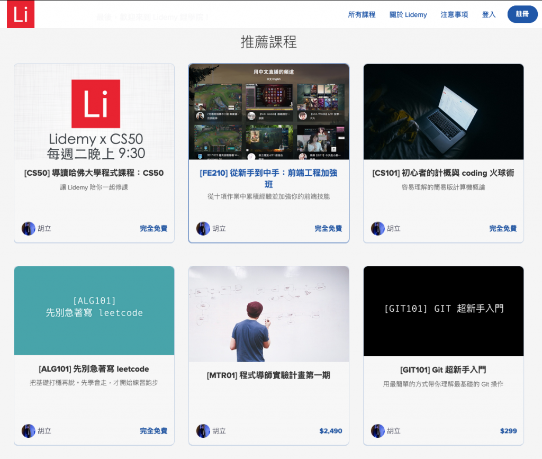The width and height of the screenshot is (542, 459).
Task: Click 完全免費 label on CS101 card
Action: coord(503,229)
